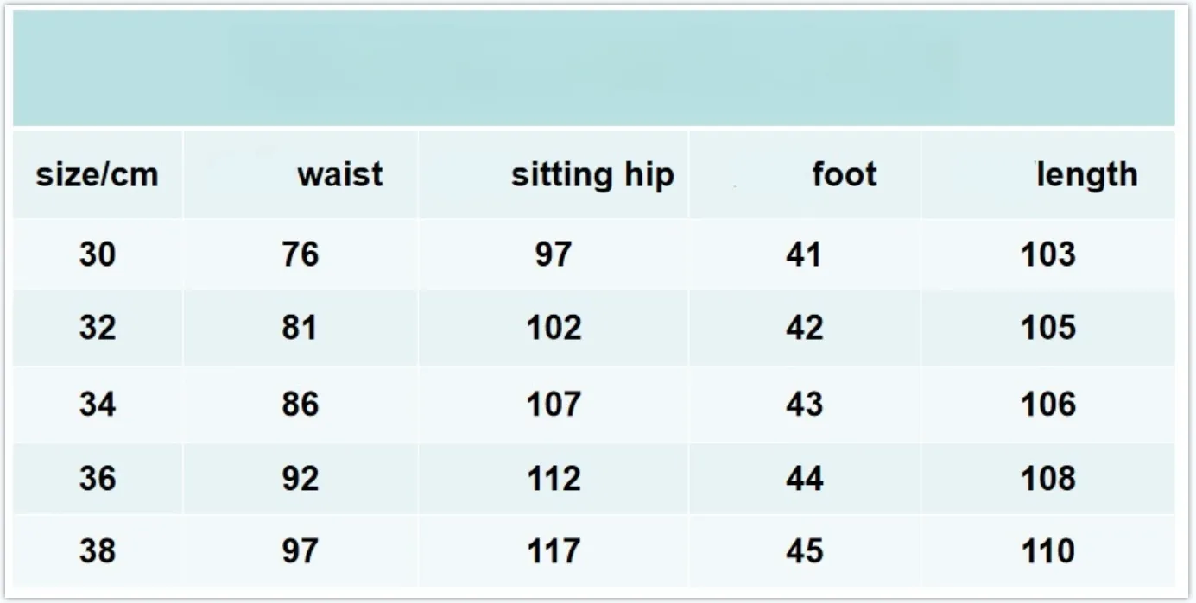
Task: Click waist value 76 for size 30
Action: click(300, 254)
